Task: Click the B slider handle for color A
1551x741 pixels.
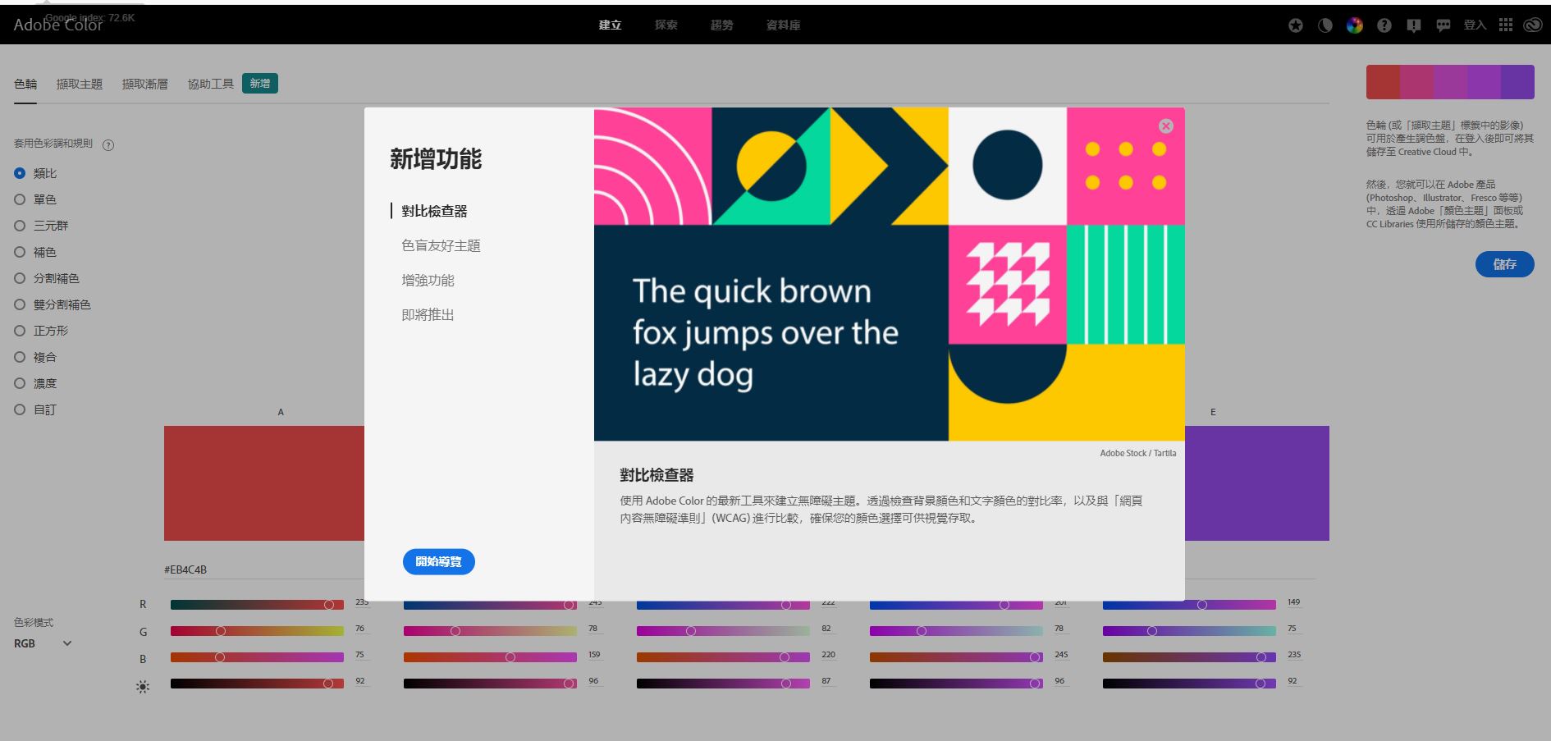Action: coord(219,657)
